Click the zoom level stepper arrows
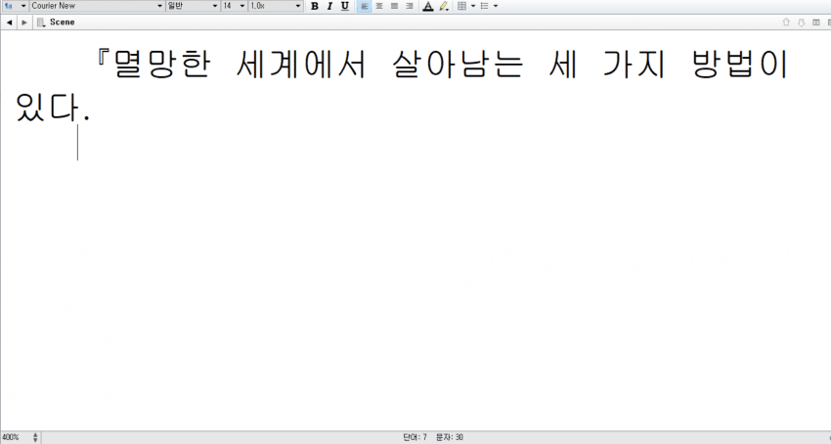Screen dimensions: 831x444 point(35,437)
